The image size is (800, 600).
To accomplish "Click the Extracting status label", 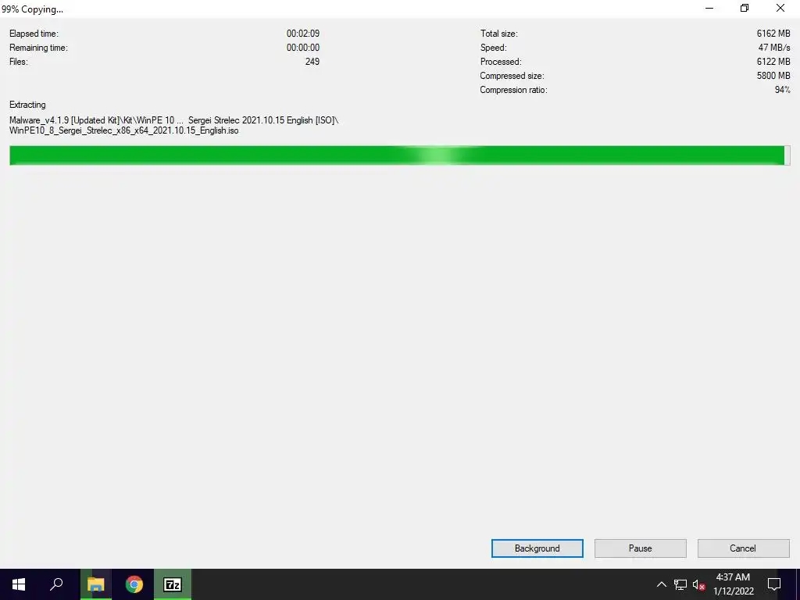I will 27,105.
